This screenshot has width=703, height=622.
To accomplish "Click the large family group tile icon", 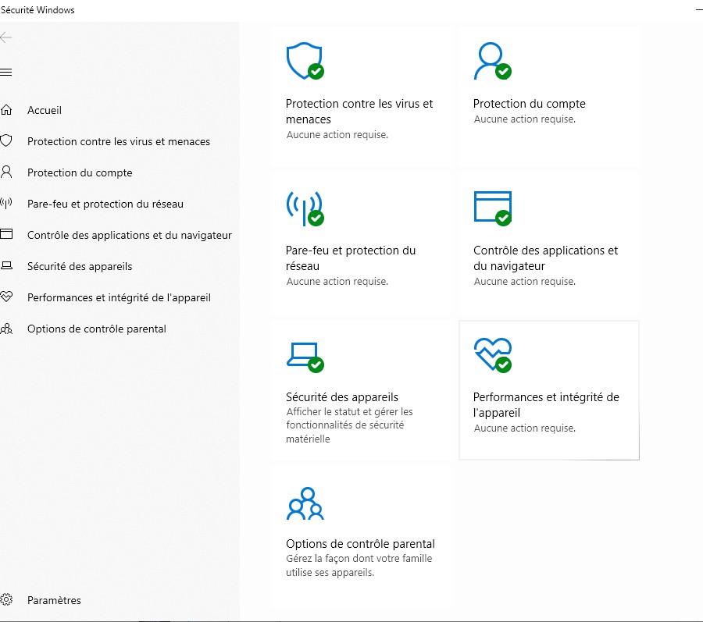I will click(x=305, y=503).
